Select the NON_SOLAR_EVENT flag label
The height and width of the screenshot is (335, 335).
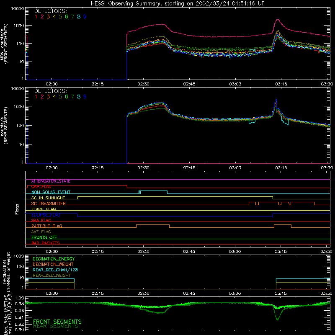(51, 192)
